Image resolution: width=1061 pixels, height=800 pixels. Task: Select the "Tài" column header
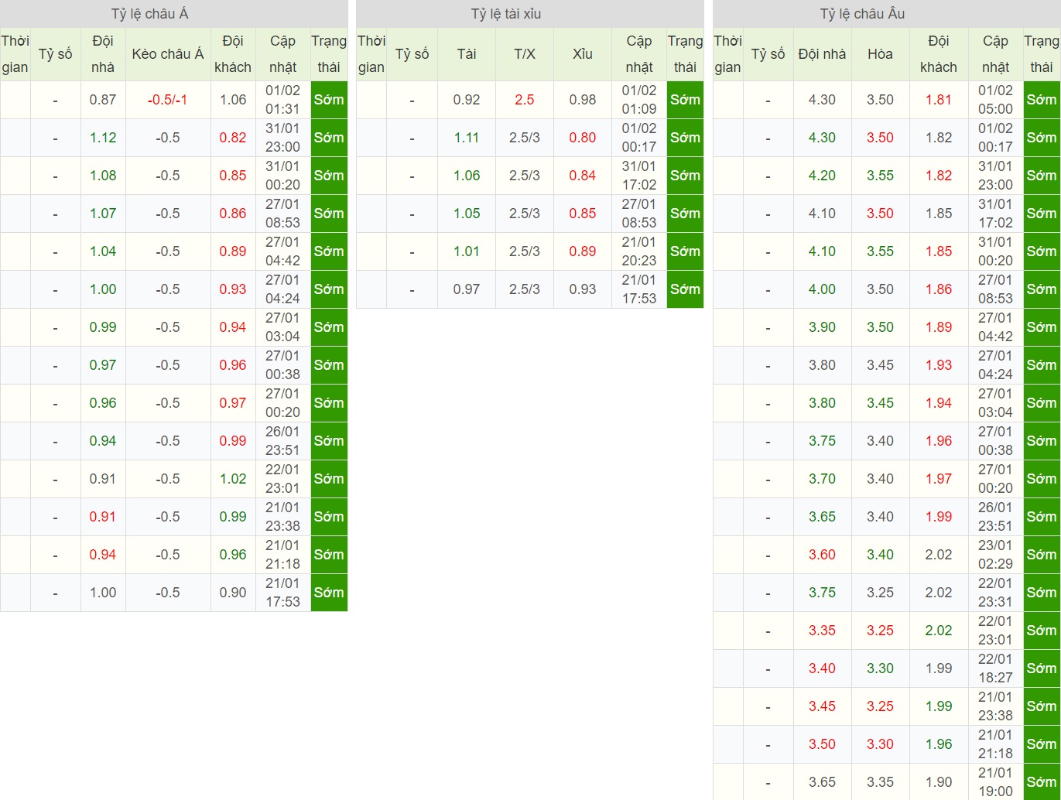coord(467,54)
